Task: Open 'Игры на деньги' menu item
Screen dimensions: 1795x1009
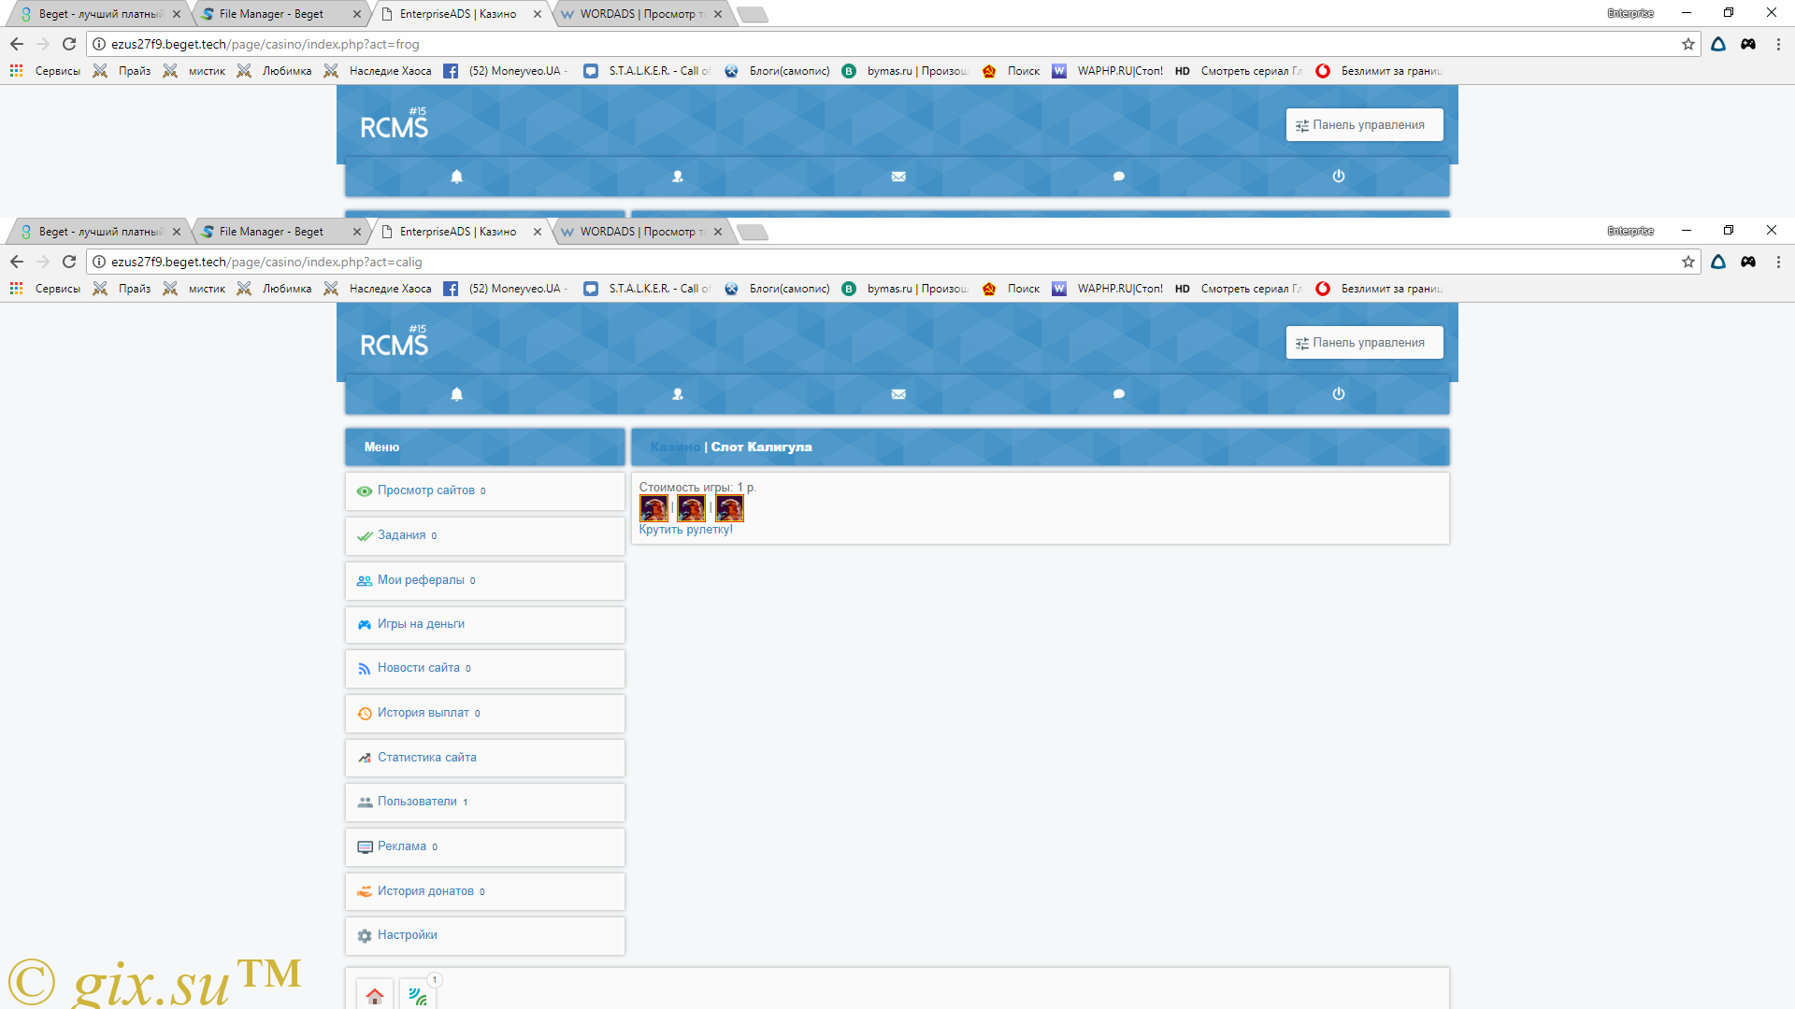Action: point(484,624)
